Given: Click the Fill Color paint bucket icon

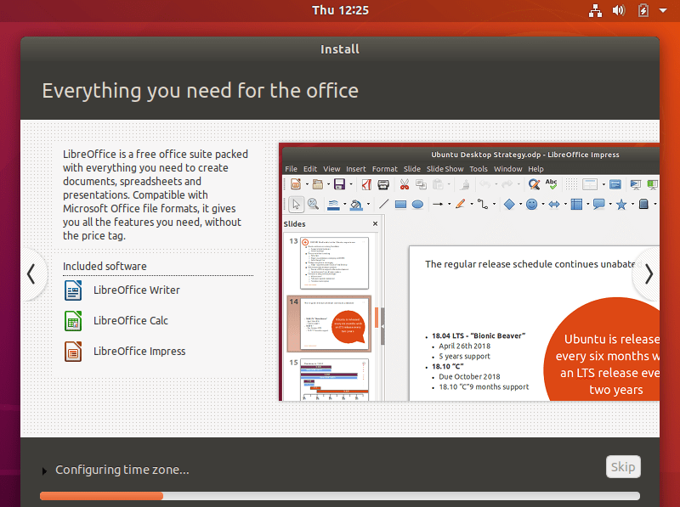Looking at the screenshot, I should 356,205.
